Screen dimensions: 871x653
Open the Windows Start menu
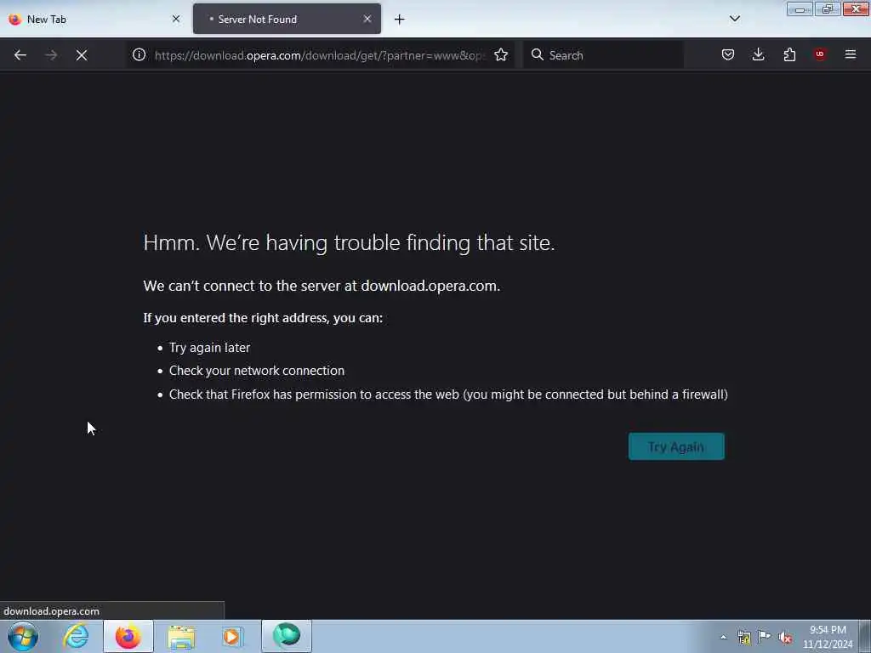click(x=23, y=636)
